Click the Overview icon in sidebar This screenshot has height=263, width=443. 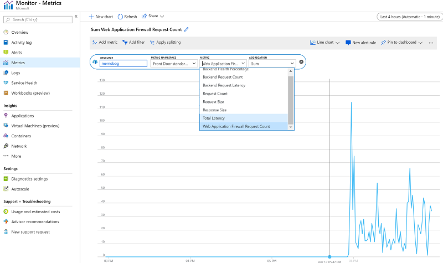[6, 32]
